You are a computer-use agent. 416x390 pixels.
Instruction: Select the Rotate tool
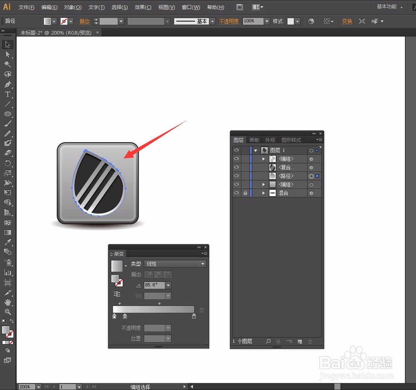click(x=7, y=163)
